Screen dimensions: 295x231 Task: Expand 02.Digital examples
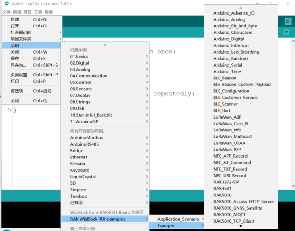(x=105, y=63)
